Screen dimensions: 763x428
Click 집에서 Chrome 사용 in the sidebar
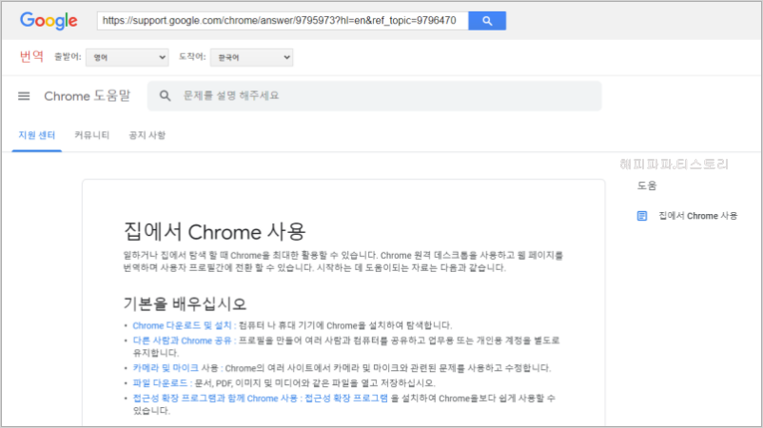pos(697,216)
